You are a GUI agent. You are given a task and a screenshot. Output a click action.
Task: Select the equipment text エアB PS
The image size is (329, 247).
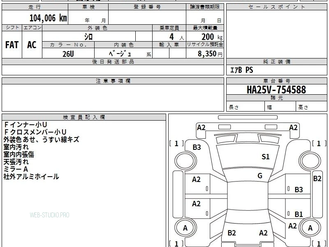(x=242, y=70)
